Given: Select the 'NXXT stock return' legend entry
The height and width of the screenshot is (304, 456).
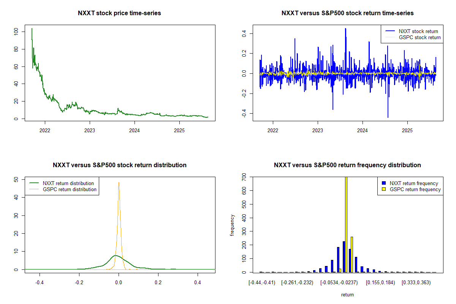Looking at the screenshot, I should [418, 31].
